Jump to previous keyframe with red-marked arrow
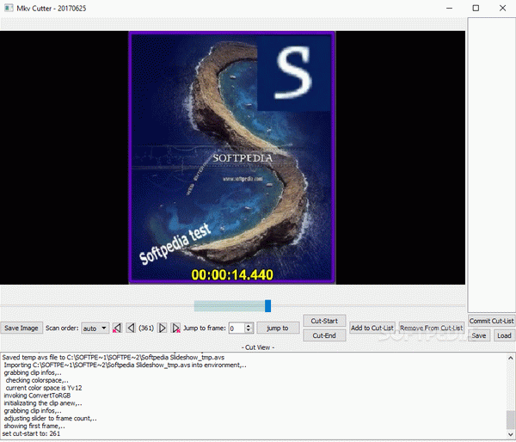This screenshot has width=516, height=442. tap(117, 328)
